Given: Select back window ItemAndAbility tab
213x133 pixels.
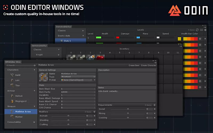Looking at the screenshot, I should pyautogui.click(x=64, y=27).
